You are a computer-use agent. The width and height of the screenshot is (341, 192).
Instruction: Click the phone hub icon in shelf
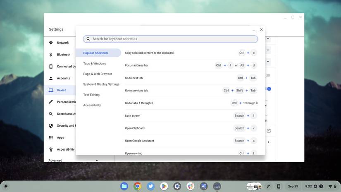(x=279, y=186)
